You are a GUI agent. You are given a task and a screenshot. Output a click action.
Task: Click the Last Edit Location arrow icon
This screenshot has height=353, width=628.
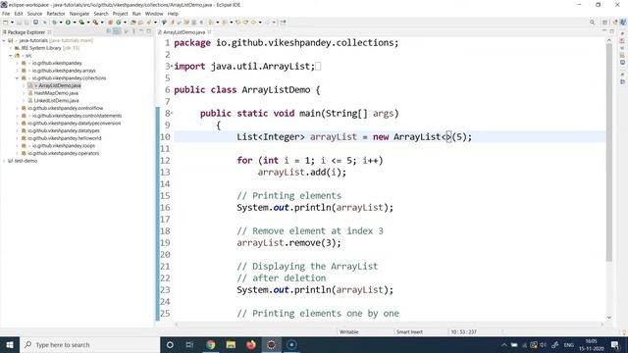click(237, 23)
